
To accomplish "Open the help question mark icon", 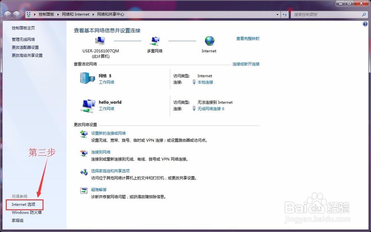I will [x=364, y=24].
